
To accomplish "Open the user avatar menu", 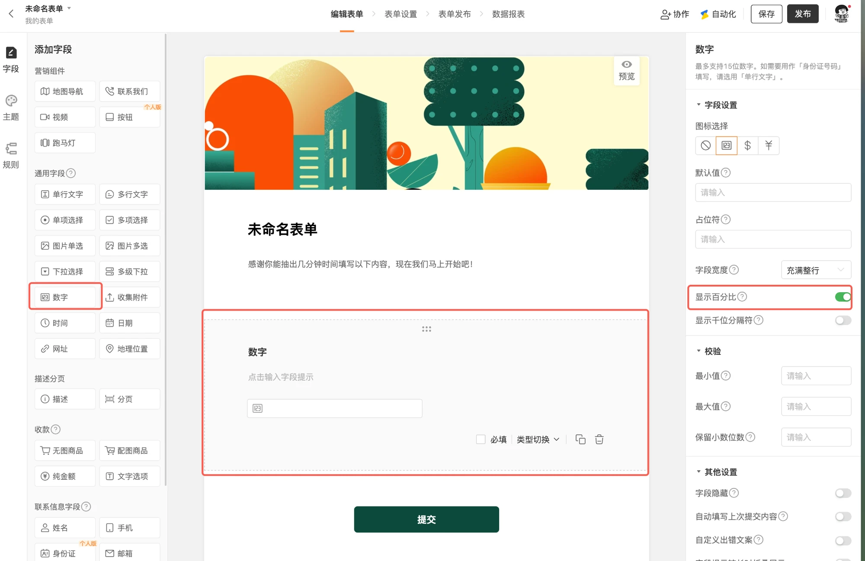I will coord(842,14).
